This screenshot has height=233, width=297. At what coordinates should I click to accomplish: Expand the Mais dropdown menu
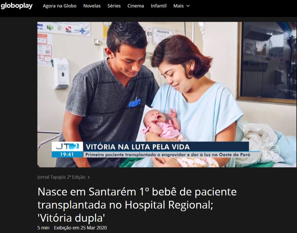click(182, 6)
